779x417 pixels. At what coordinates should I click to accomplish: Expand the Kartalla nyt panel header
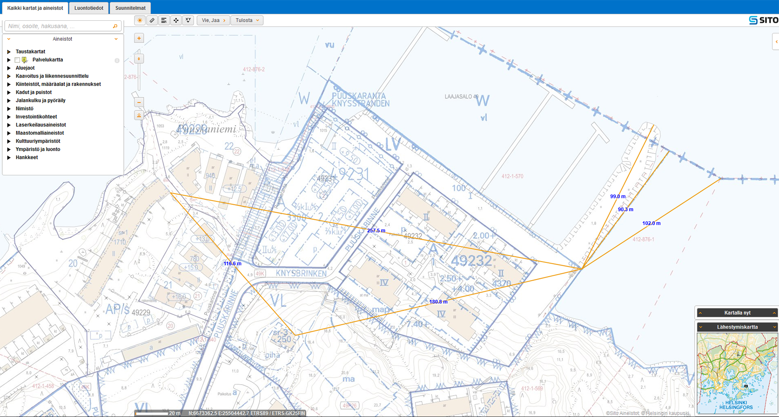coord(737,313)
